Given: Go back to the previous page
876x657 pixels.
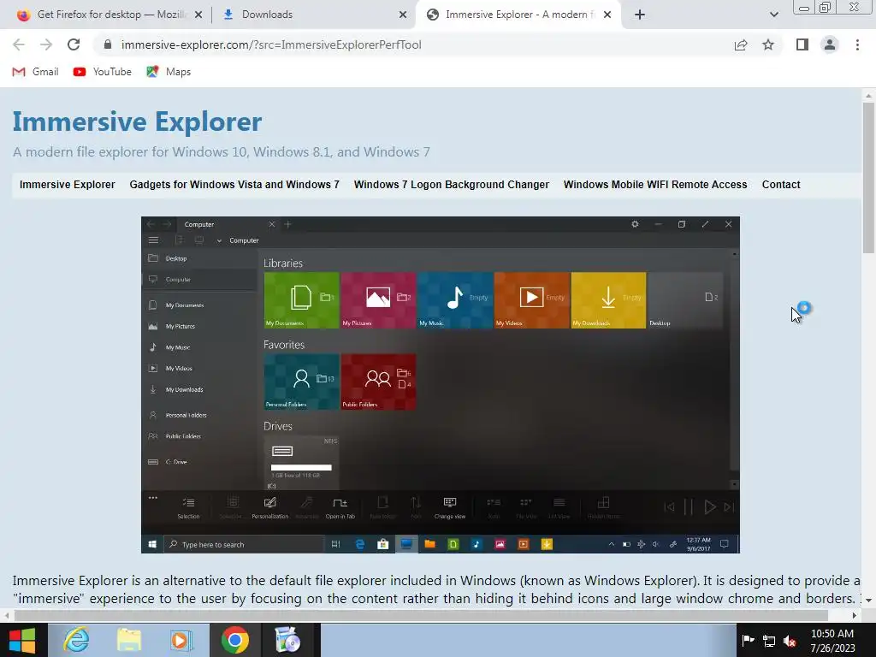Looking at the screenshot, I should (19, 44).
